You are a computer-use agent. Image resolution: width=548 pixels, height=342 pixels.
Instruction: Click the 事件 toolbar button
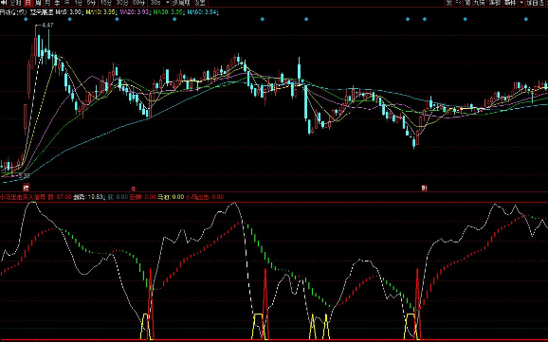click(x=510, y=3)
